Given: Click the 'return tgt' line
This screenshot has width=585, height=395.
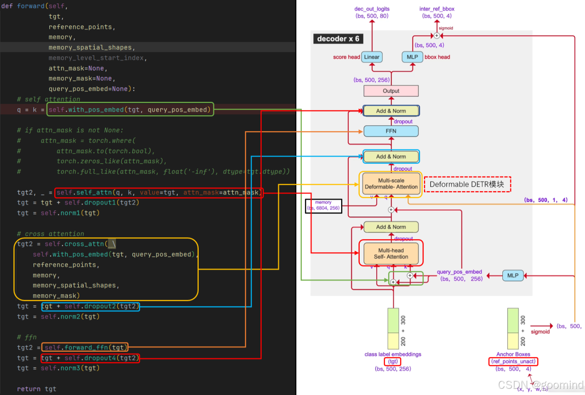Looking at the screenshot, I should coord(36,389).
